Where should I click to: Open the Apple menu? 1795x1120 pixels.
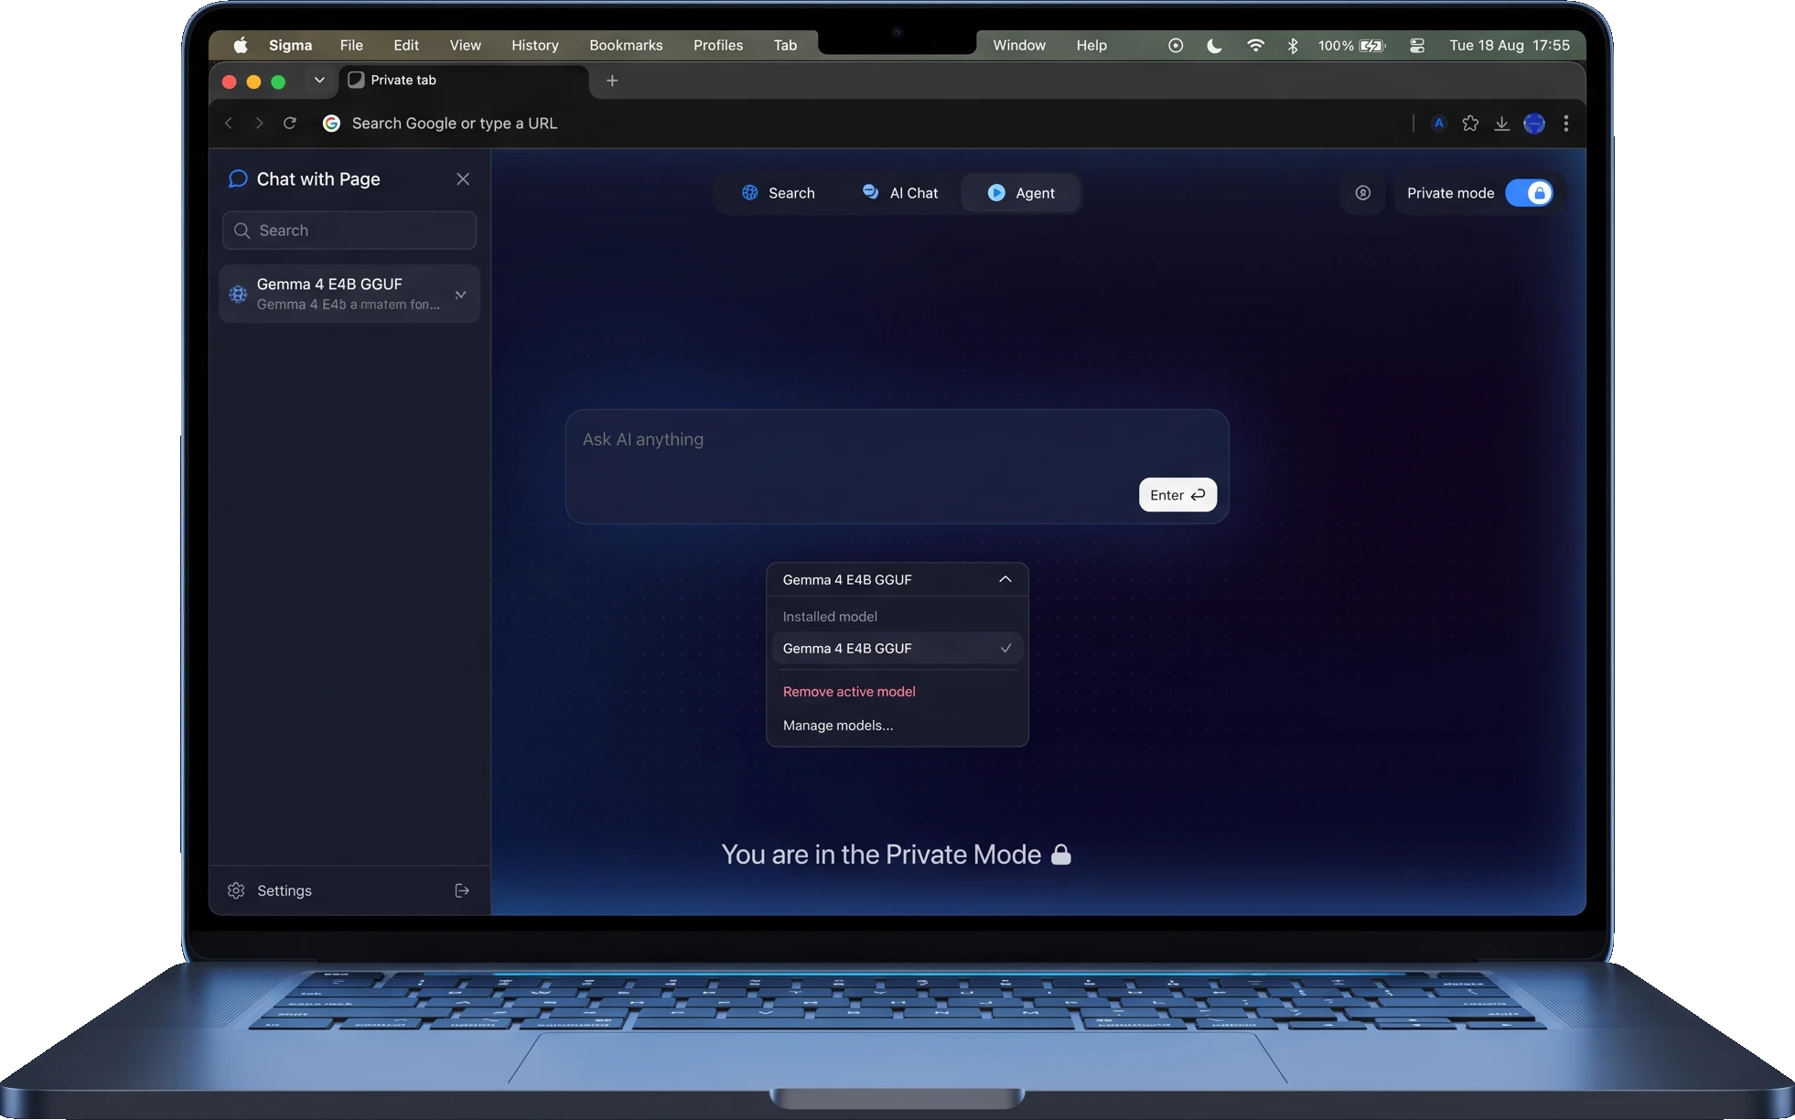coord(241,45)
